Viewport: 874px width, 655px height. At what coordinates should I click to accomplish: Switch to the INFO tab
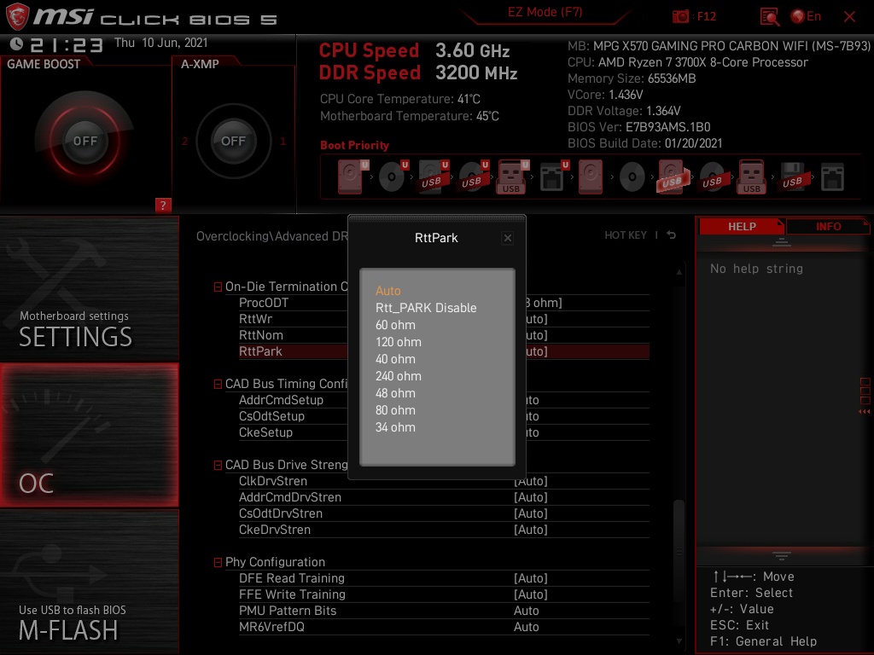point(828,226)
